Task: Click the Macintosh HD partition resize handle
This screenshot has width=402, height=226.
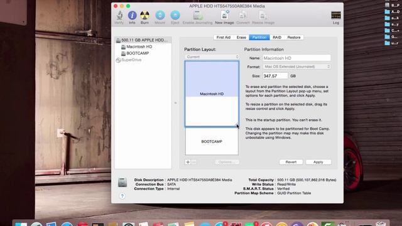Action: (x=237, y=125)
